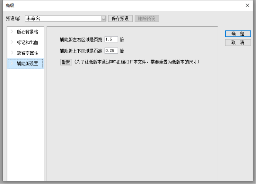The width and height of the screenshot is (256, 184).
Task: Expand the 缺省字属性 tree node arrow
Action: [12, 53]
